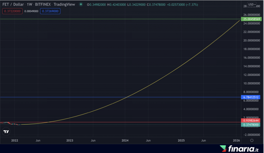The height and width of the screenshot is (153, 264).
Task: Click the 1W interval in the chart title
Action: pyautogui.click(x=29, y=5)
